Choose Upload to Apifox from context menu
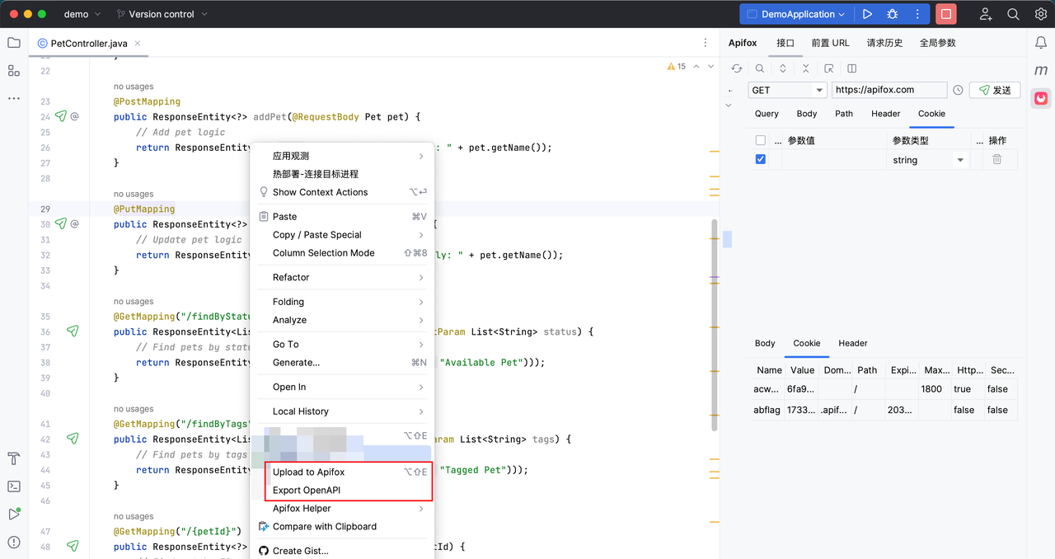The height and width of the screenshot is (559, 1055). tap(342, 472)
